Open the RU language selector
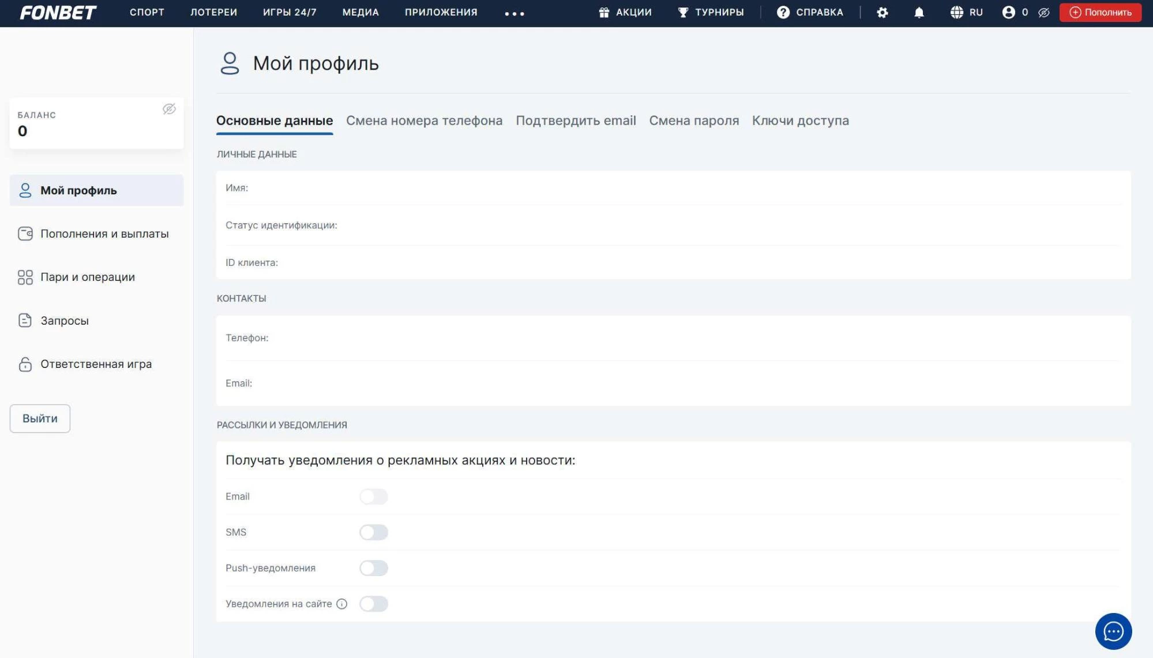1153x658 pixels. coord(967,12)
